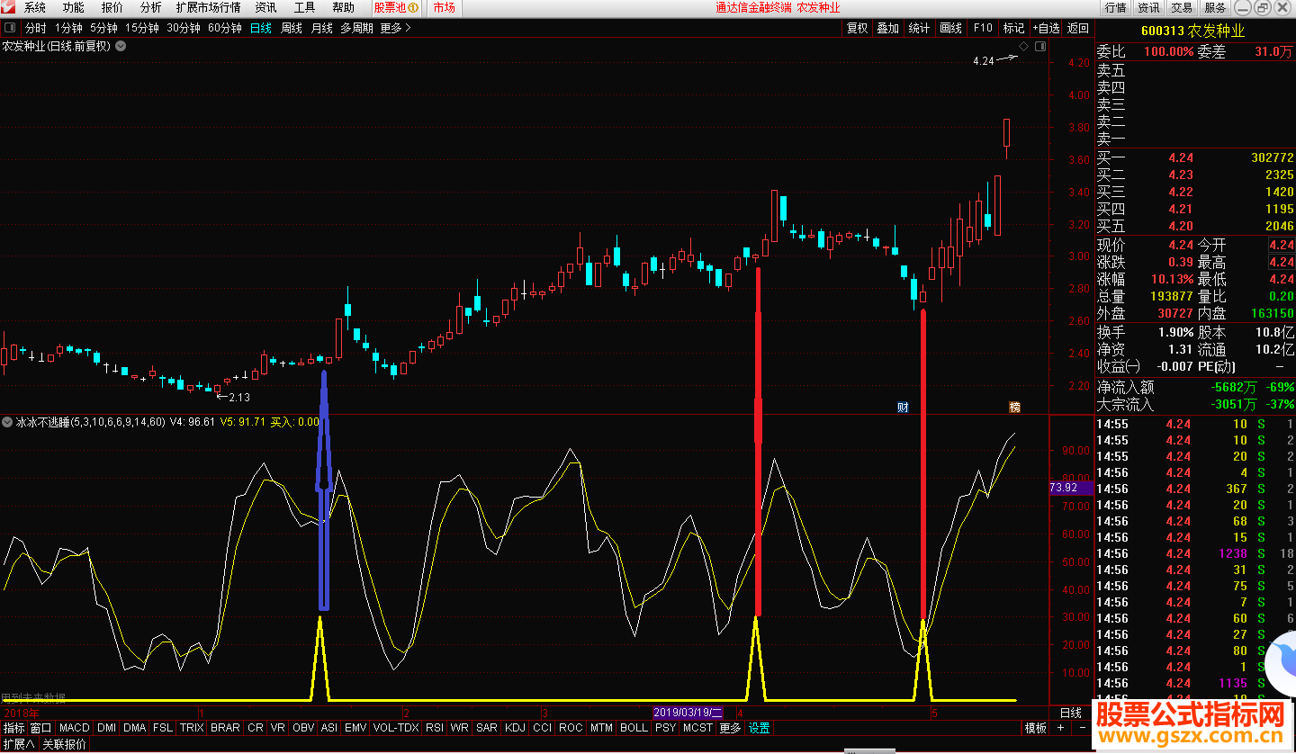Image resolution: width=1296 pixels, height=754 pixels.
Task: Click the plus zoom-in button
Action: [x=1060, y=728]
